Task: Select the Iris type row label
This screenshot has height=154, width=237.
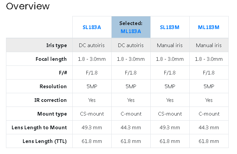Action: (x=56, y=45)
